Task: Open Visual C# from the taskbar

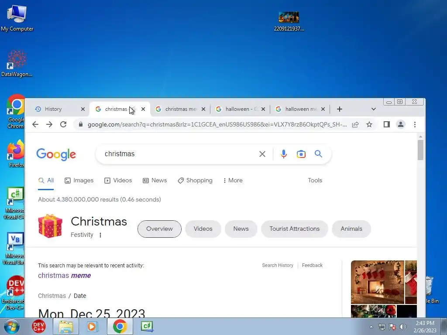Action: click(147, 326)
